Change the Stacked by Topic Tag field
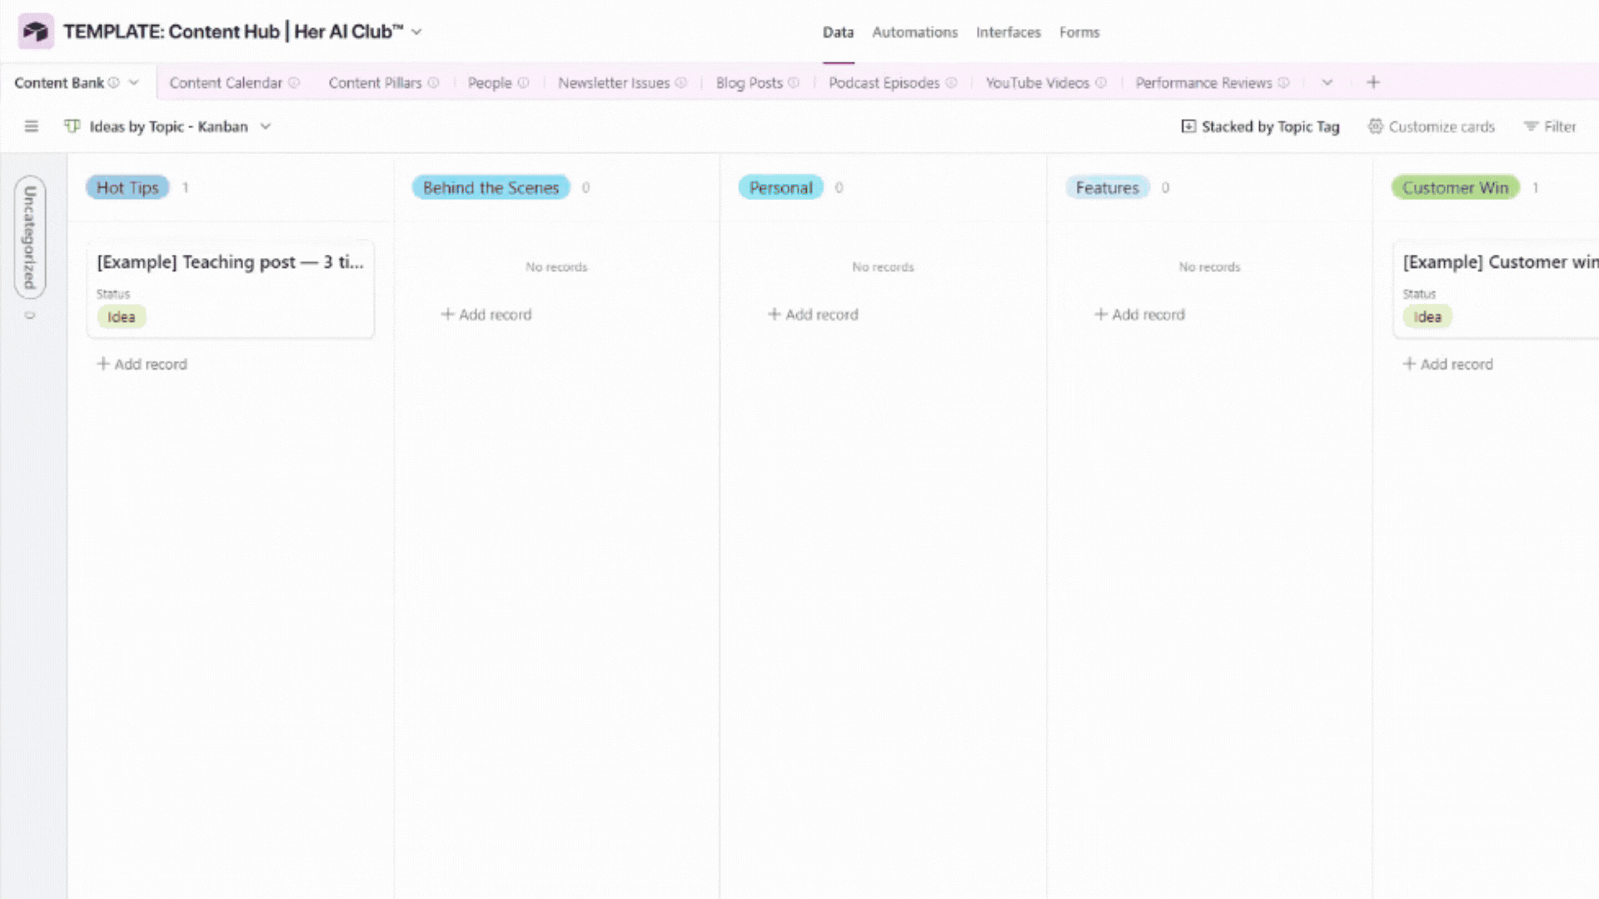Screen dimensions: 1599x899 (1260, 127)
